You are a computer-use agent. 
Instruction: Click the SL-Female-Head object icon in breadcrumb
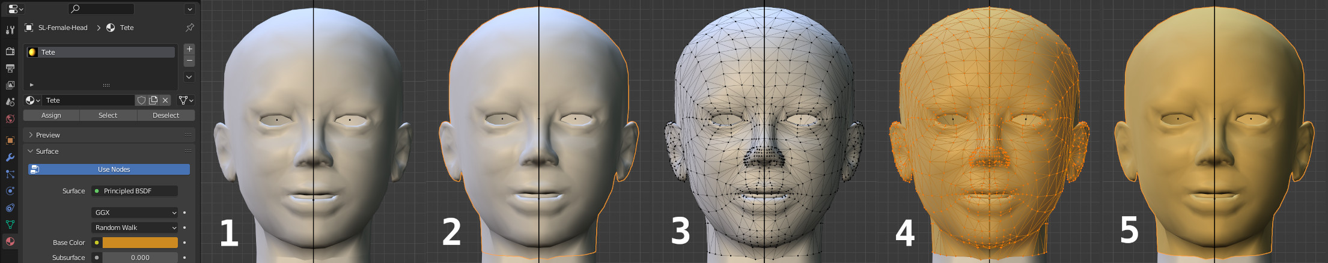pos(29,28)
